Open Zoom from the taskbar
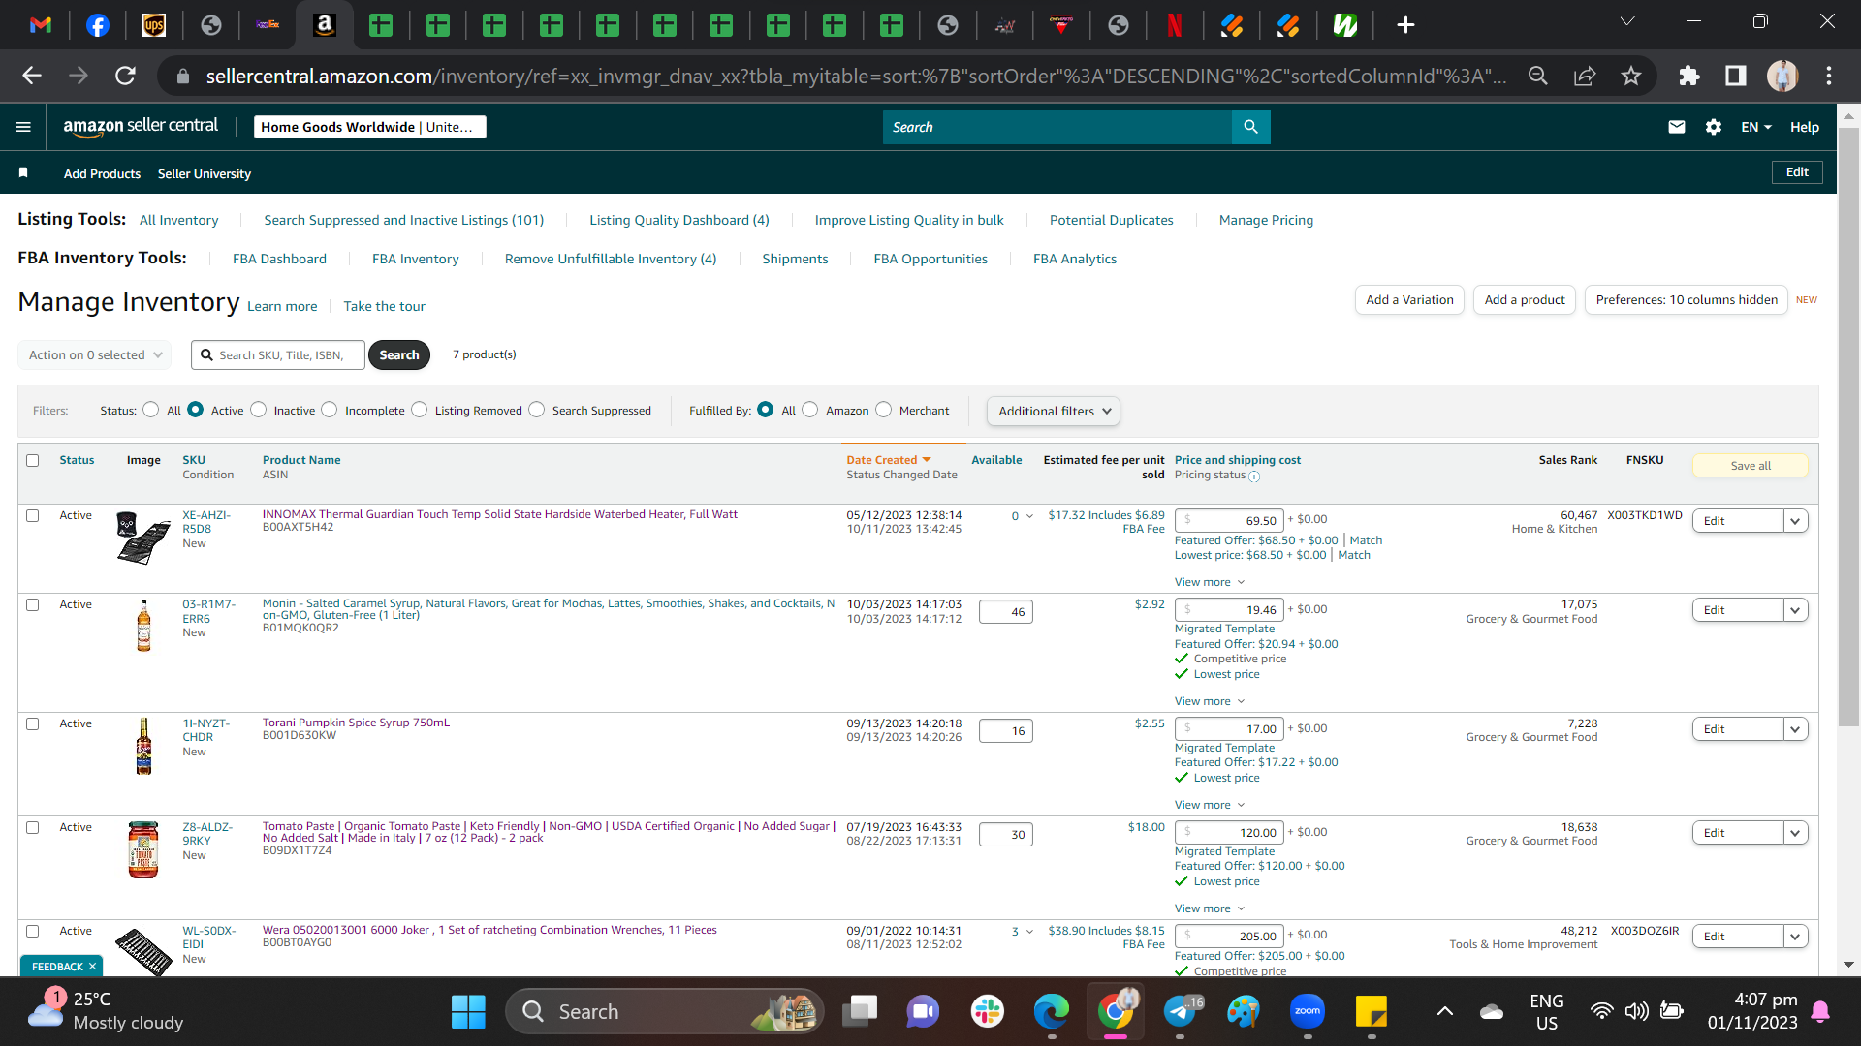 (x=1308, y=1012)
